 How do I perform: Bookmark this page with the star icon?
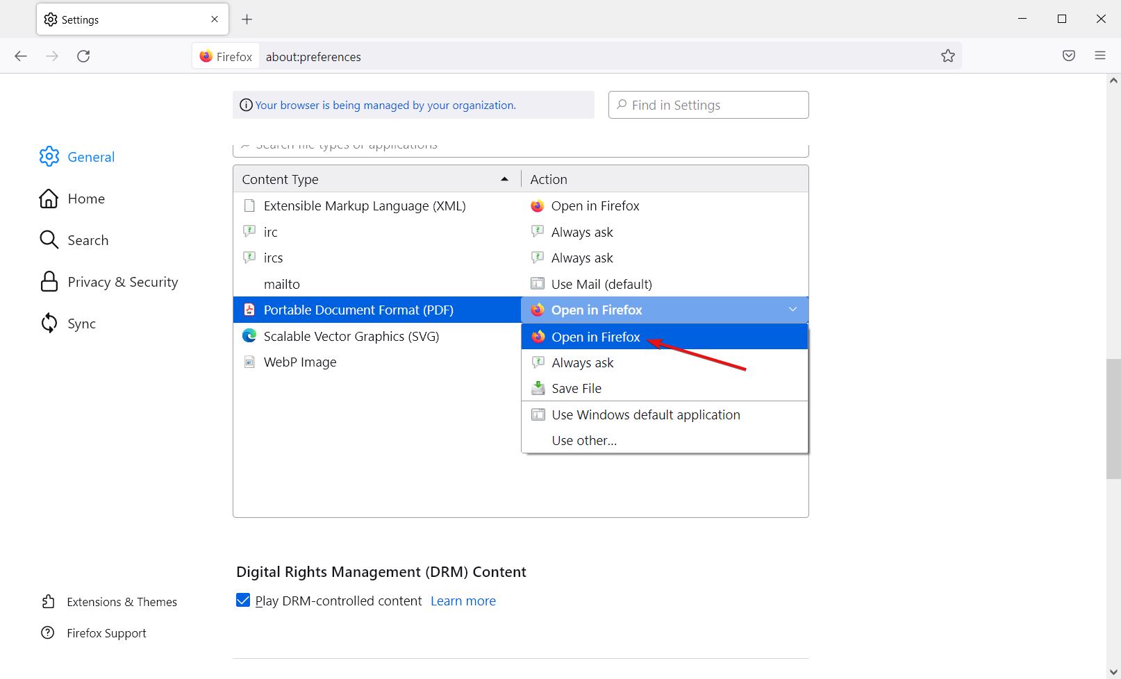point(948,56)
